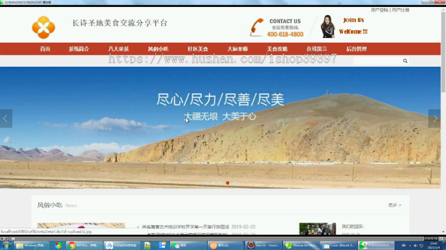Click the 400-618-4800 hotline number

(x=285, y=34)
